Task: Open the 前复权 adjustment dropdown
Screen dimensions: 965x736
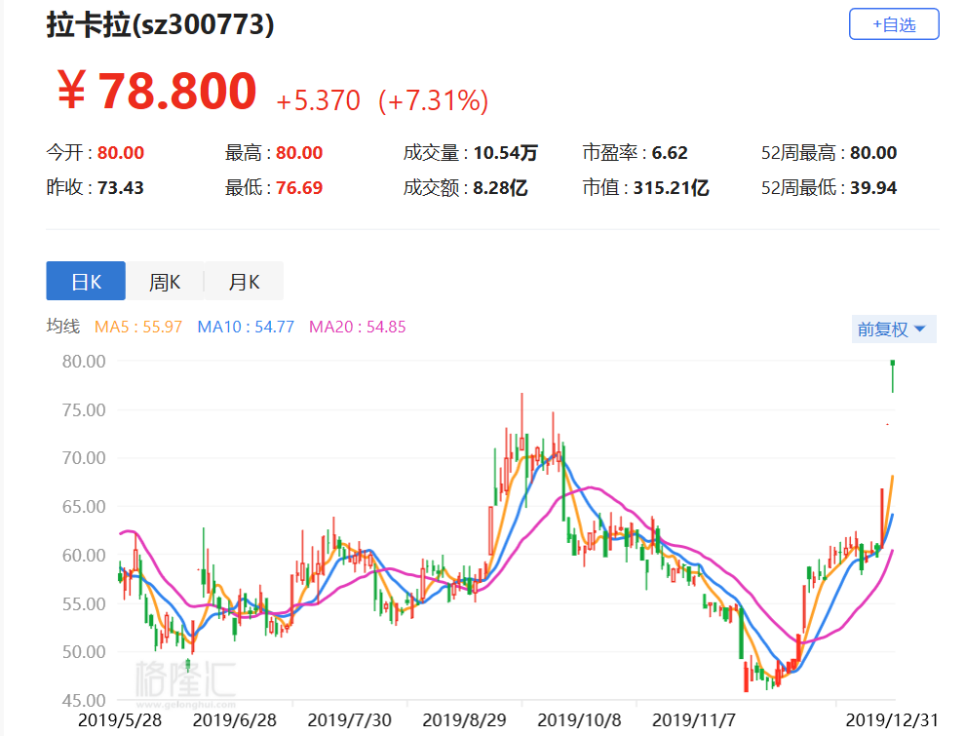Action: (x=894, y=329)
